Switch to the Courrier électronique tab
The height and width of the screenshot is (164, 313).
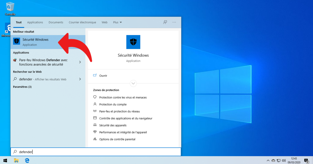point(82,22)
